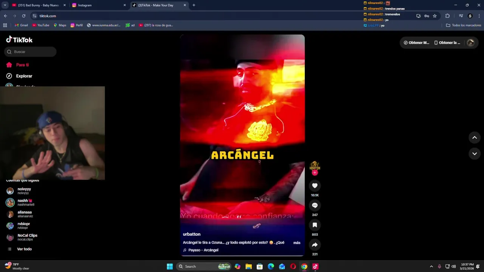Open Opera browser from the taskbar
Image resolution: width=484 pixels, height=272 pixels.
point(293,266)
